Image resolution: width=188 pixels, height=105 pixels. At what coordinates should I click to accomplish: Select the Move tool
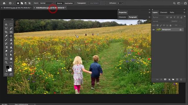coord(6,24)
